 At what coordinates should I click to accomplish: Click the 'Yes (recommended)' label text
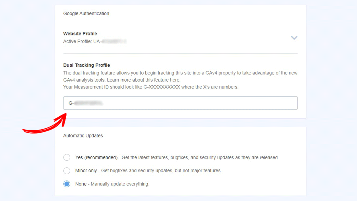96,157
